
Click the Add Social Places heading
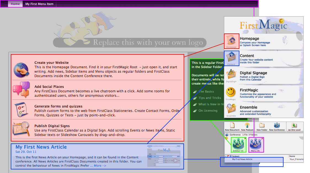click(x=49, y=86)
